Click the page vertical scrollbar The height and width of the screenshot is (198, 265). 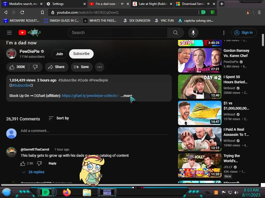pyautogui.click(x=263, y=40)
